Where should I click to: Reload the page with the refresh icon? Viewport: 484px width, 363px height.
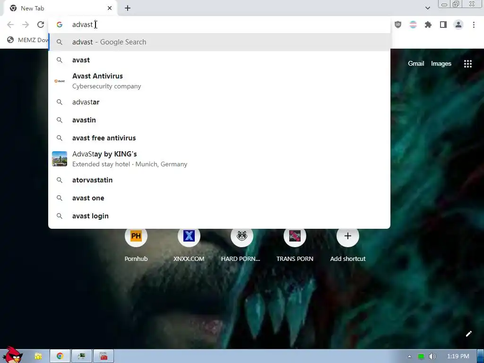coord(41,25)
